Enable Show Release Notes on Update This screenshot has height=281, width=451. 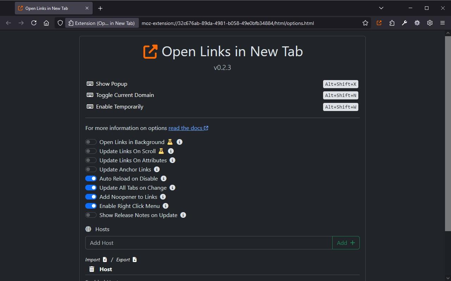[91, 215]
